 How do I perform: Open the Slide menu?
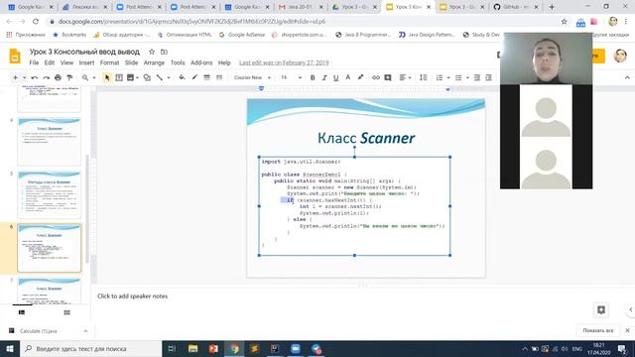131,62
